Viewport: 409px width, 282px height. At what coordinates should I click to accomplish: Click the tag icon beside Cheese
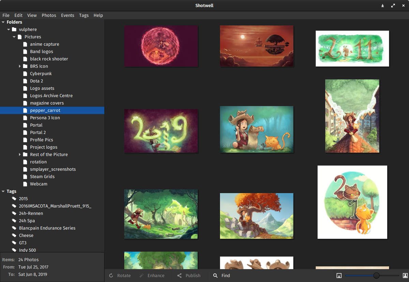point(14,235)
